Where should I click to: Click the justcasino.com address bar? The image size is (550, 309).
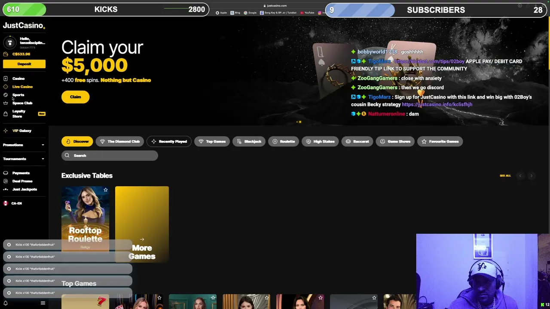276,6
